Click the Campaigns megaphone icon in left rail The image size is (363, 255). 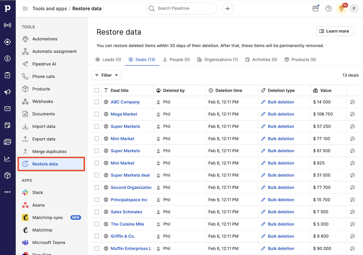point(7,92)
